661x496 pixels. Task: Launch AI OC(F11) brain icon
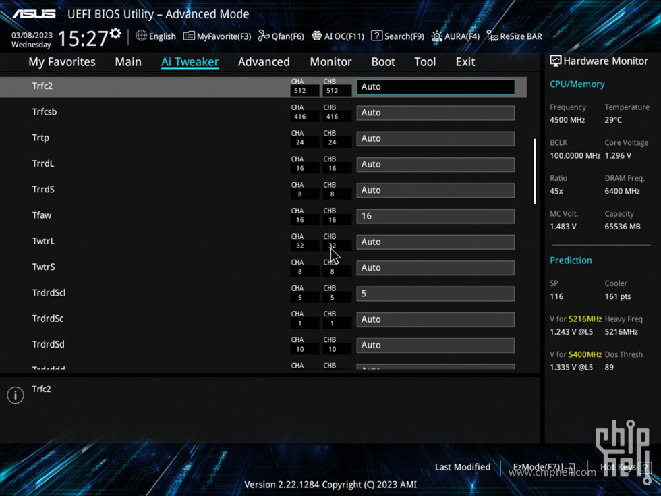coord(316,36)
